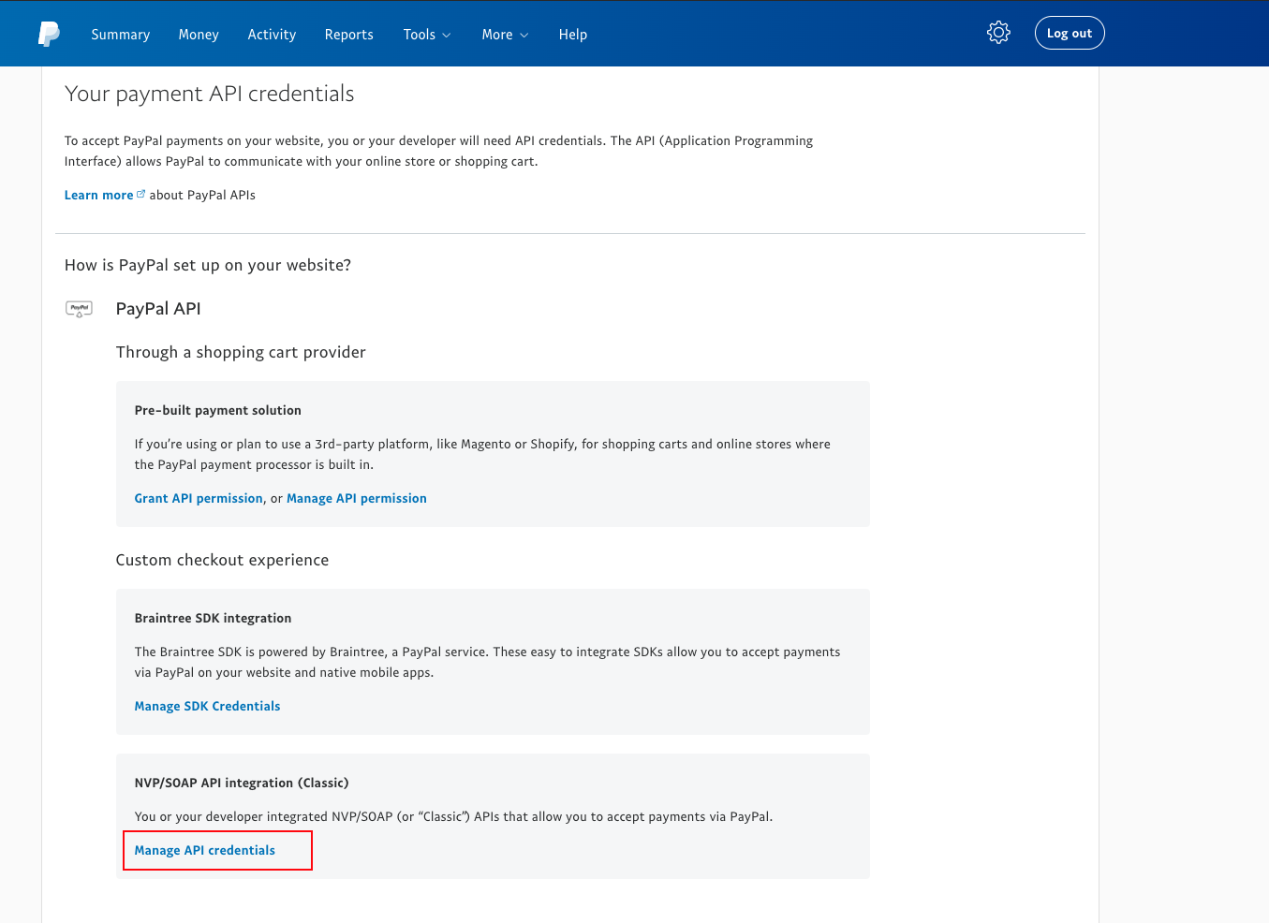Click the external link icon beside Learn more
Screen dimensions: 1269x923
(x=141, y=194)
